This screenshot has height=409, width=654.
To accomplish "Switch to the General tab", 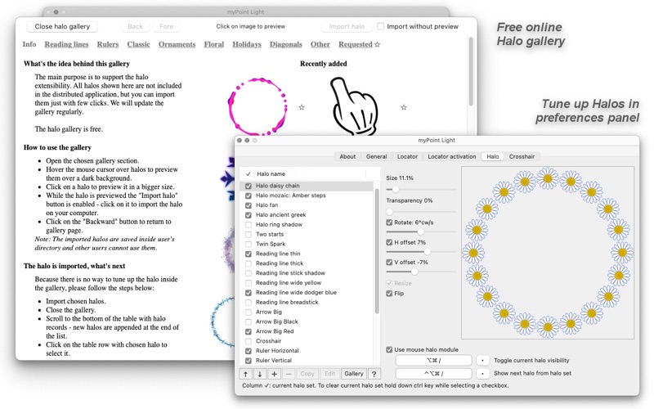I will [x=377, y=156].
